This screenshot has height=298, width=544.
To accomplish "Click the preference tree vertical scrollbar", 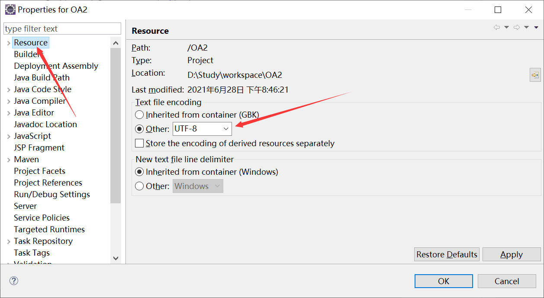I will pyautogui.click(x=116, y=125).
